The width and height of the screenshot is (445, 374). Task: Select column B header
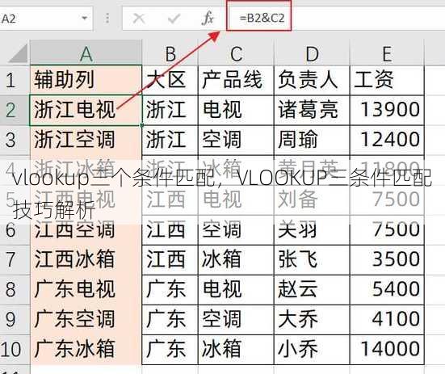coord(170,53)
